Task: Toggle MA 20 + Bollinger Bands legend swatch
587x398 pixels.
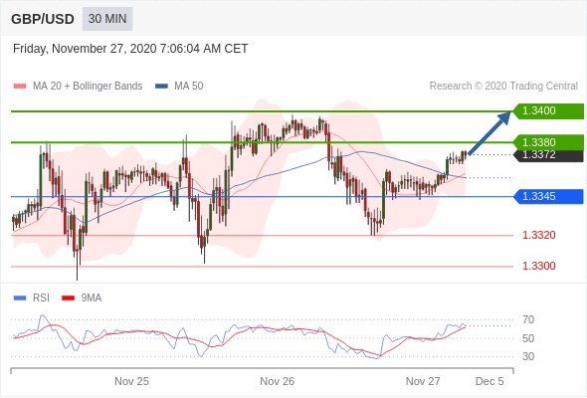Action: 20,87
